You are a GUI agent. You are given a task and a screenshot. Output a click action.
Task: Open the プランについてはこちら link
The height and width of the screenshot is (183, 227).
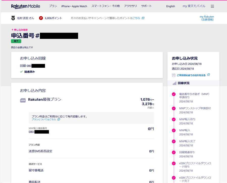point(44,119)
